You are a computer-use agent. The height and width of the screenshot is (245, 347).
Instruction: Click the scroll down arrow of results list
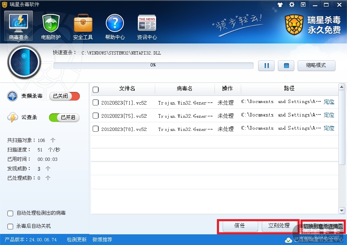[x=342, y=211]
